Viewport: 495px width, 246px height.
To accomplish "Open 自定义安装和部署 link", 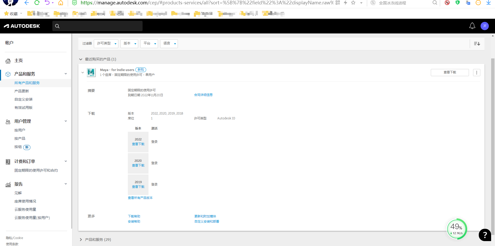I will click(x=207, y=222).
